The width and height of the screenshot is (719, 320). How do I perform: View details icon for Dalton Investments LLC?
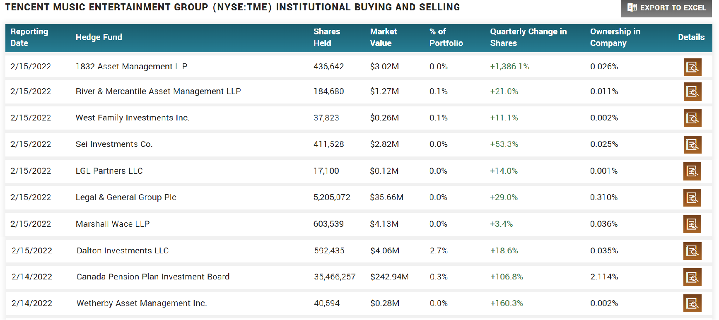tap(692, 251)
